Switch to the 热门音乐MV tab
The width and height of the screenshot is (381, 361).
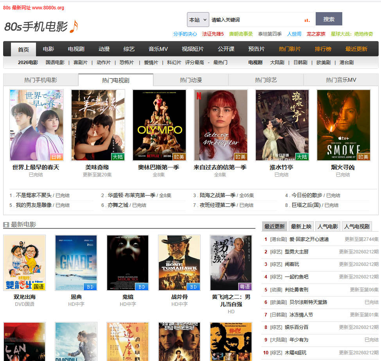pyautogui.click(x=341, y=80)
